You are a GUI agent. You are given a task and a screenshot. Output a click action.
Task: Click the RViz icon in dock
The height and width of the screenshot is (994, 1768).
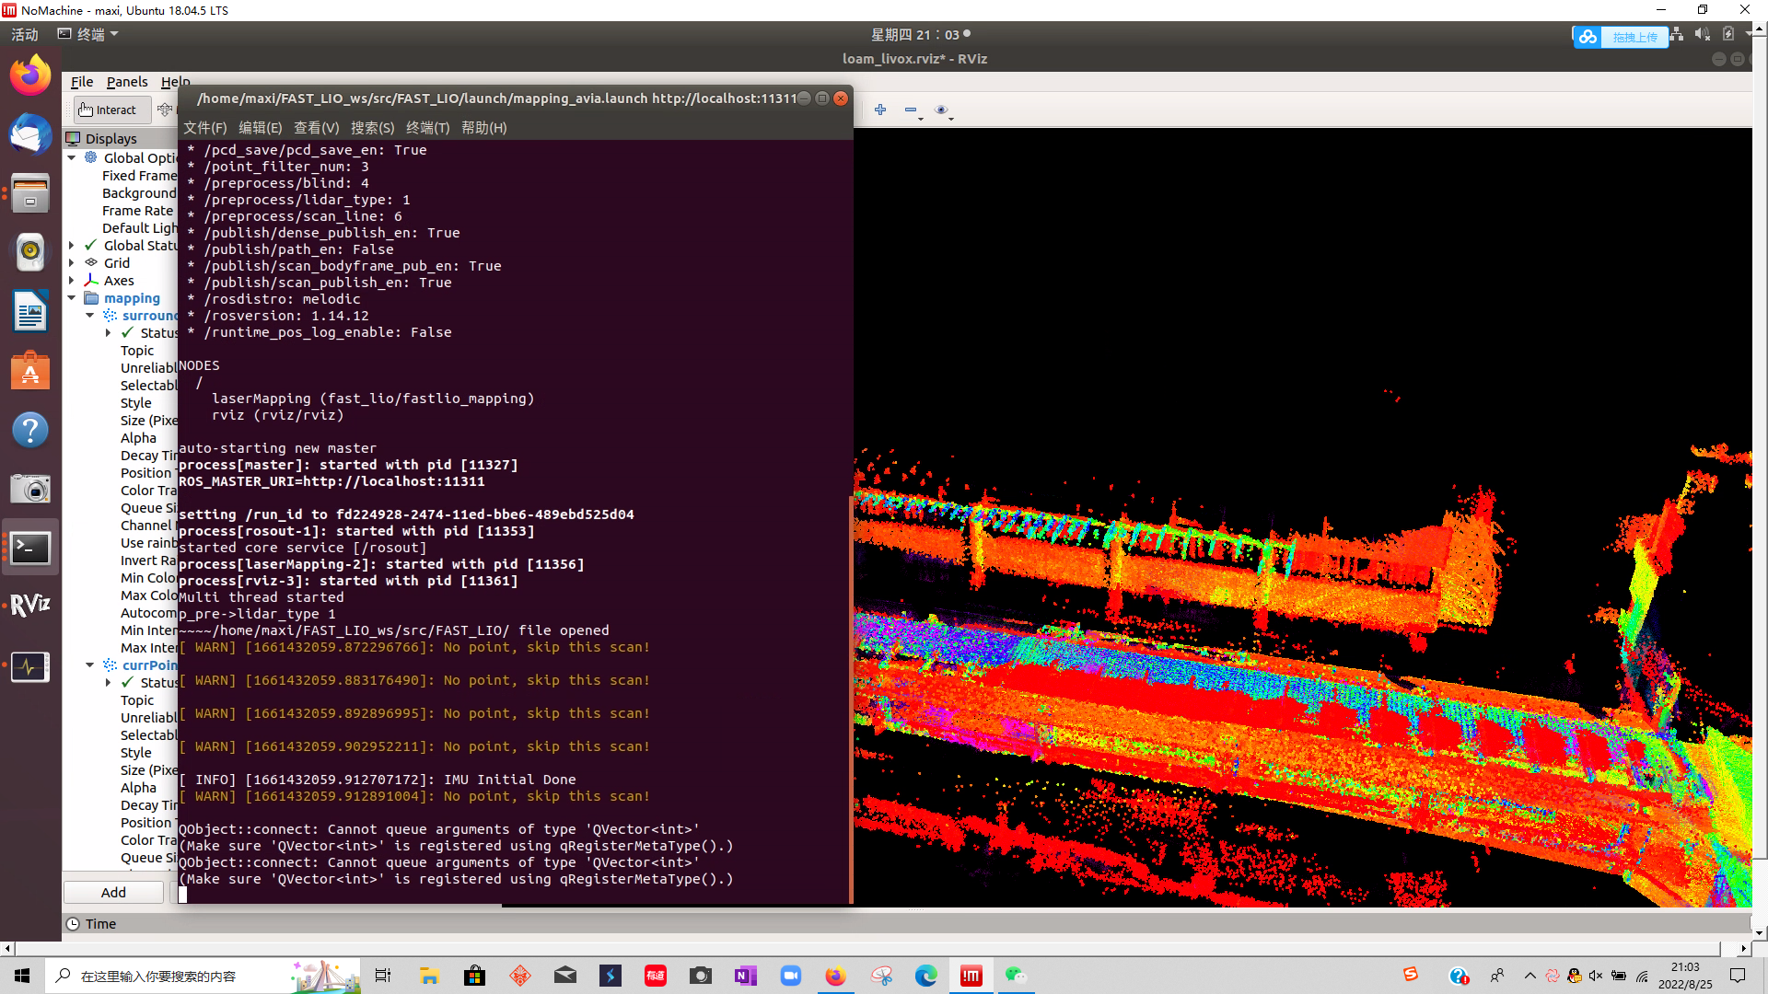[30, 605]
